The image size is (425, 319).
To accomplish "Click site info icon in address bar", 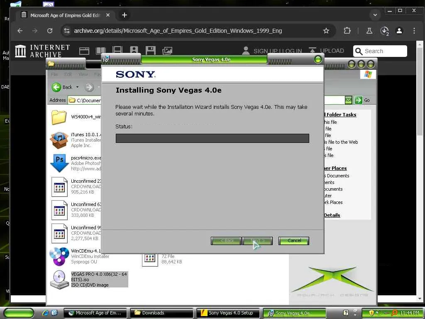I will click(67, 31).
